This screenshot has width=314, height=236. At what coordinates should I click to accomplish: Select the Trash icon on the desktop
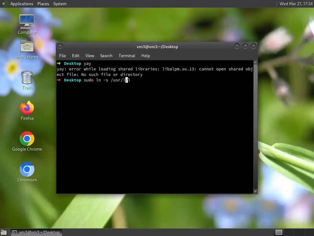pos(27,80)
